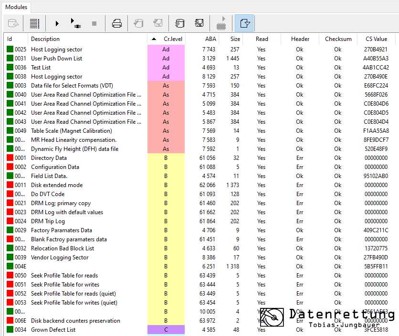Click the pink Ad cell of module 0036
399x336 pixels.
click(166, 68)
